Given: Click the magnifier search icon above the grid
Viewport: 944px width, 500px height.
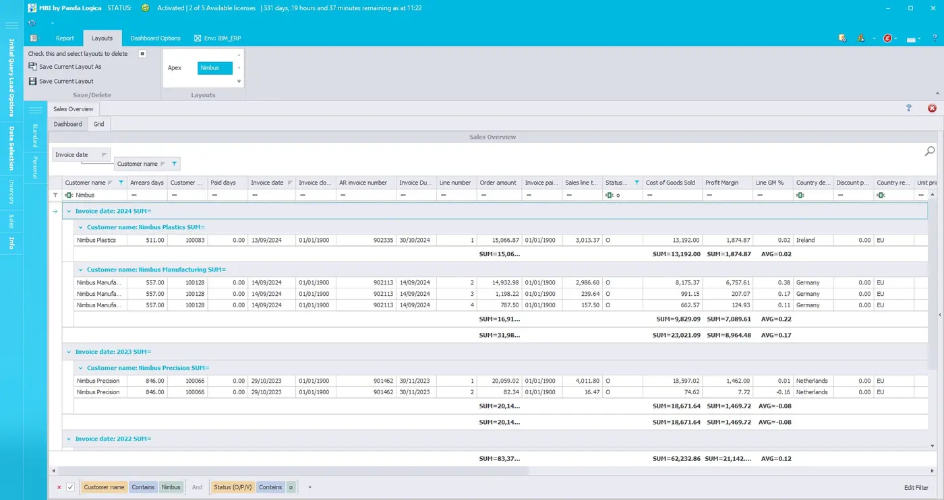Looking at the screenshot, I should (930, 151).
